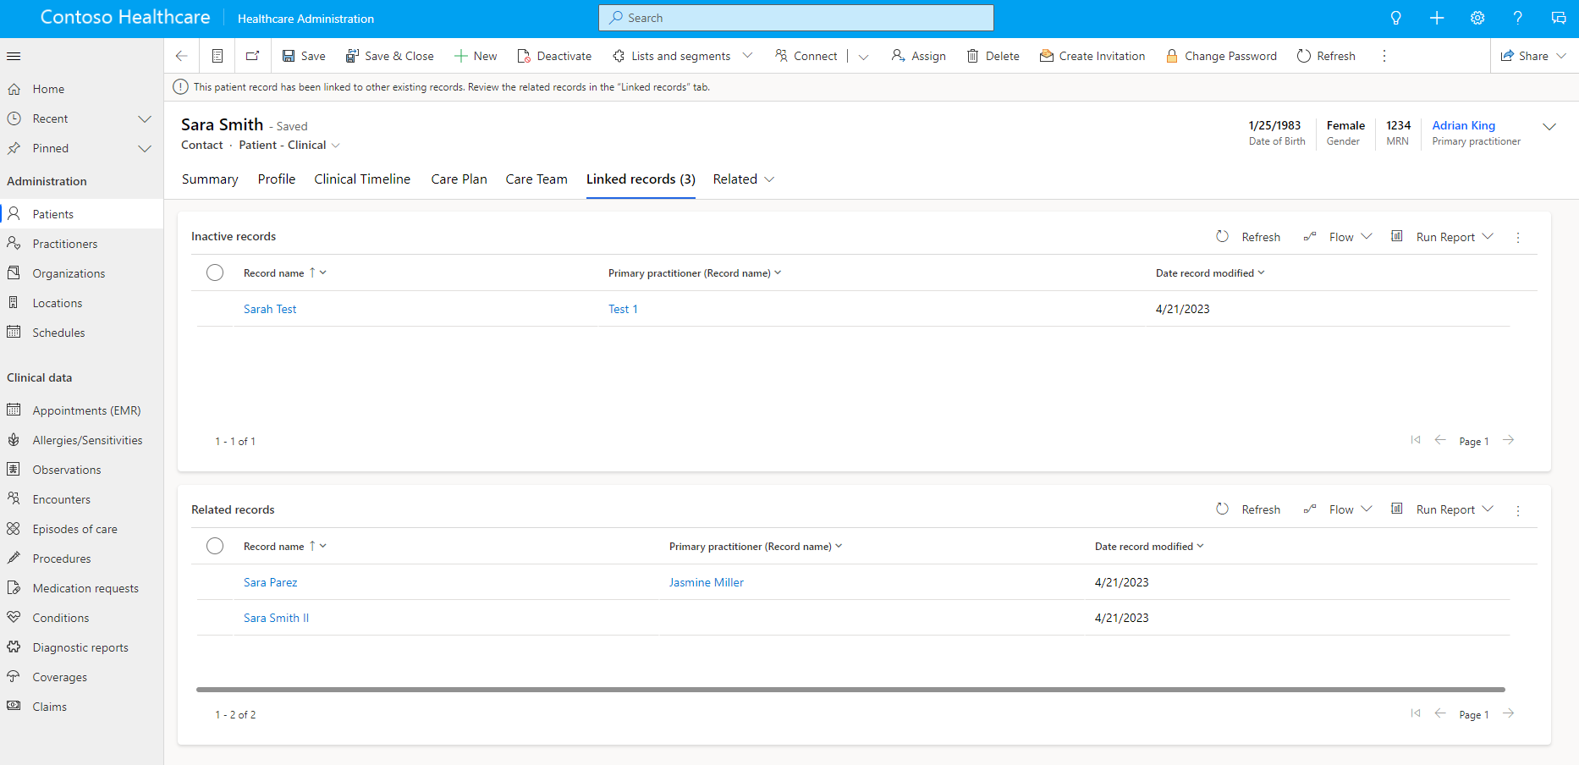Expand the Recent section
1579x765 pixels.
coord(145,118)
